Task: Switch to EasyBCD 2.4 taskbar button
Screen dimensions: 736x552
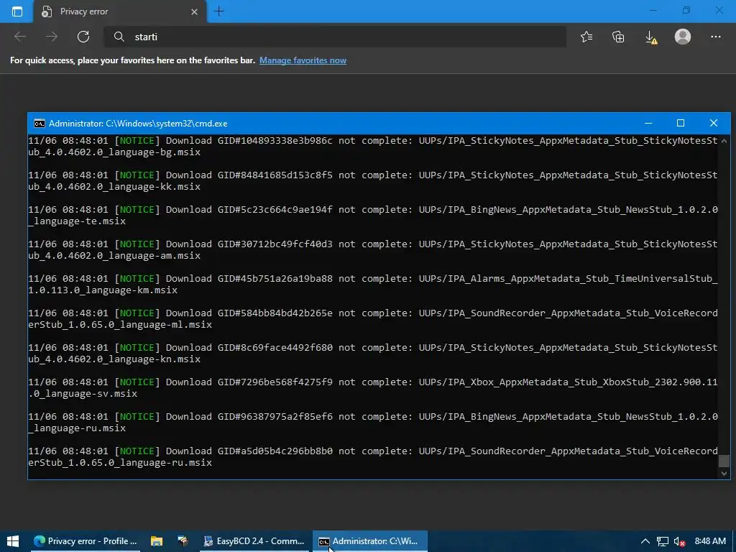Action: click(x=254, y=541)
